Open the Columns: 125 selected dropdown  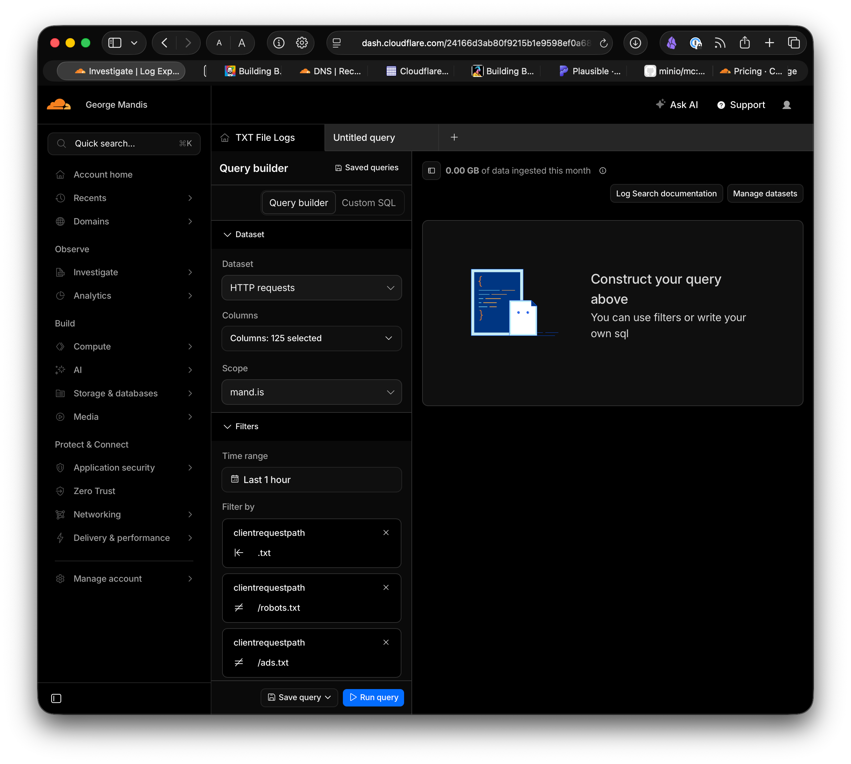311,338
